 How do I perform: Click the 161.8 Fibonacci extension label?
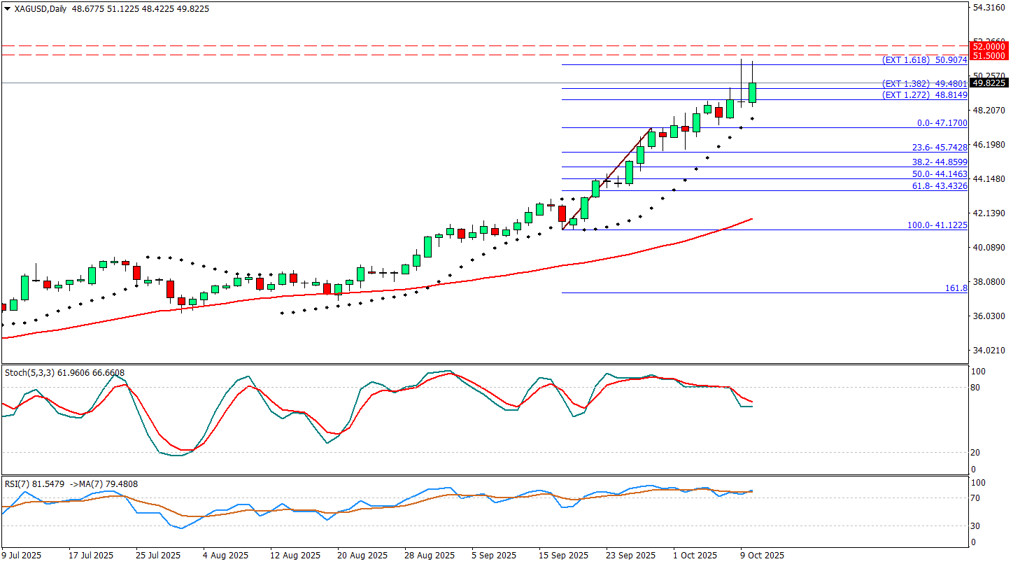(956, 288)
